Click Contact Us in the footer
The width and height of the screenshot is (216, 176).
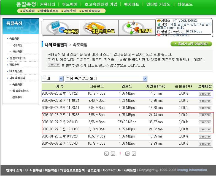click(112, 170)
